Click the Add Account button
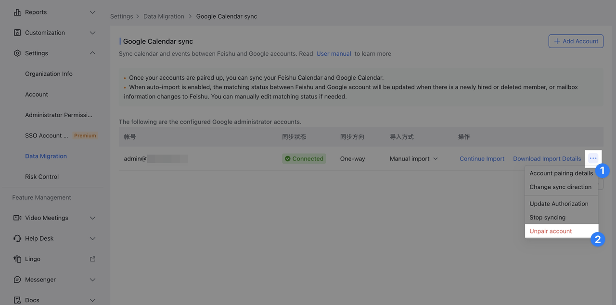Image resolution: width=616 pixels, height=305 pixels. tap(576, 41)
